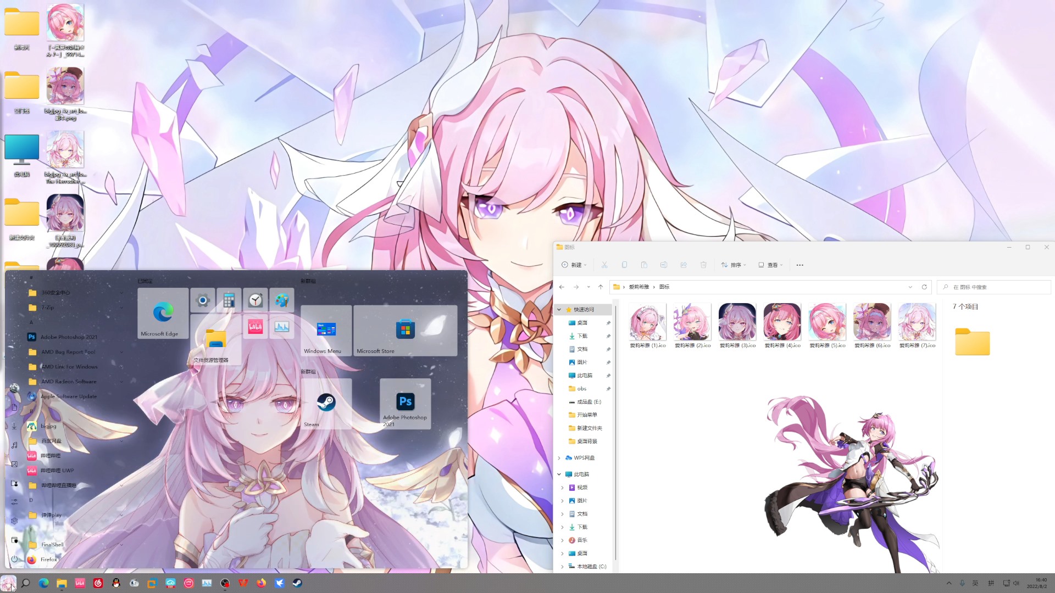
Task: Select the 爱莉希雅 (4).ico file thumbnail
Action: [x=782, y=322]
